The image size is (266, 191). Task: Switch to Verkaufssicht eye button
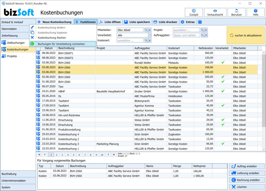coord(215,12)
